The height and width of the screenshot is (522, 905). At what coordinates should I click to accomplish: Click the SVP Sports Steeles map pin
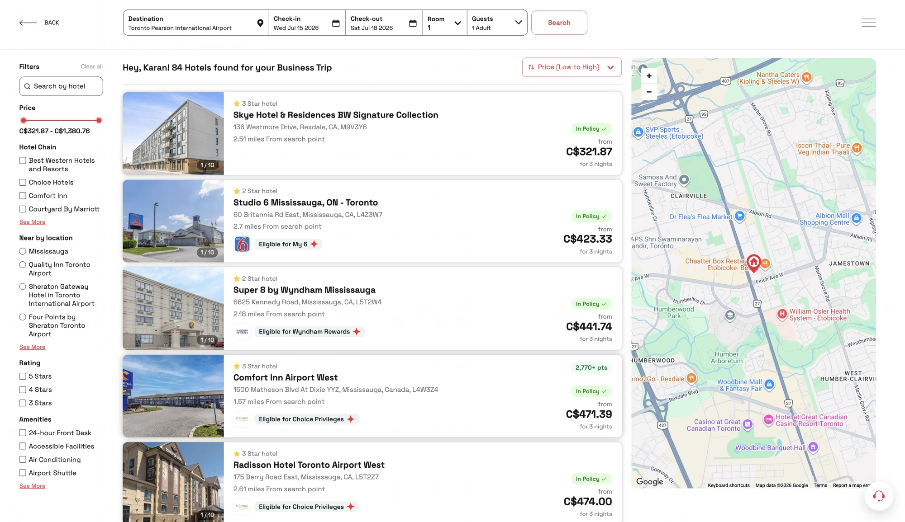pos(638,132)
